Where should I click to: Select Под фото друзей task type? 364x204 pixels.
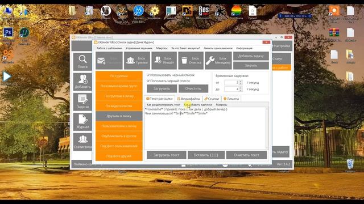click(x=119, y=156)
